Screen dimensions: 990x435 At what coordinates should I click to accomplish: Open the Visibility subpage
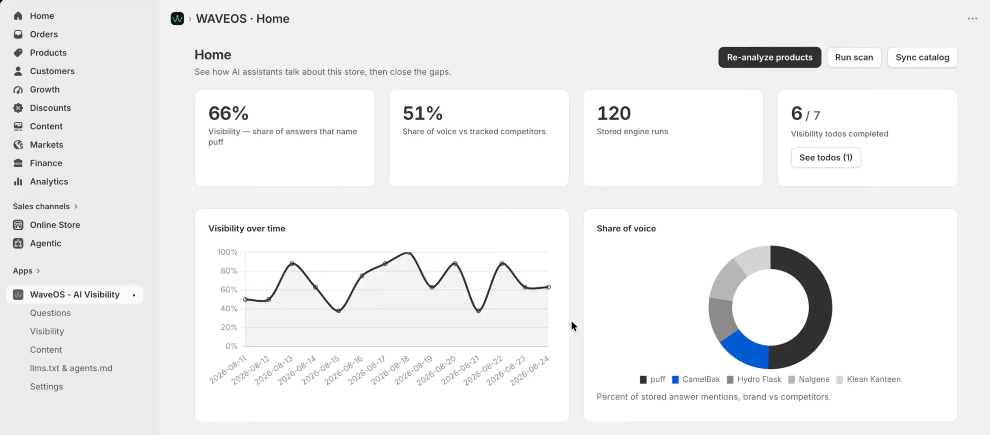tap(47, 331)
